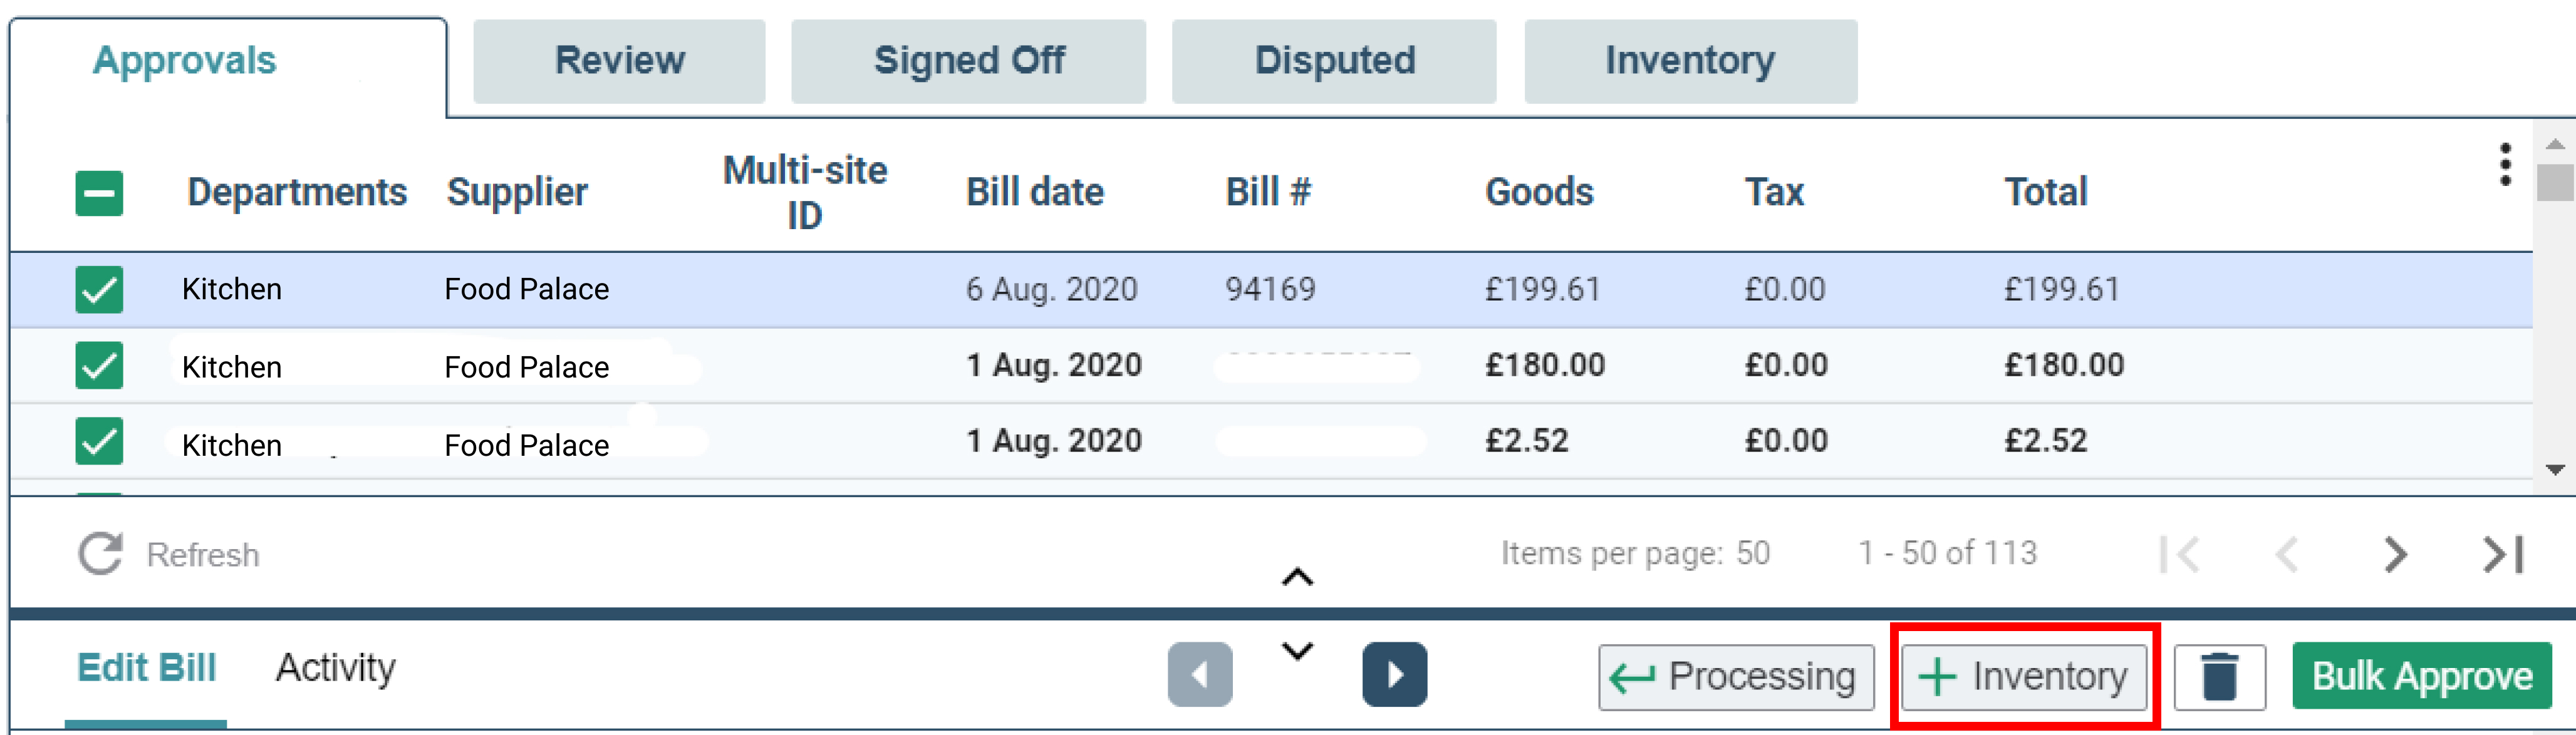Screen dimensions: 2576x735
Task: Go to the first page of results
Action: tap(2180, 554)
